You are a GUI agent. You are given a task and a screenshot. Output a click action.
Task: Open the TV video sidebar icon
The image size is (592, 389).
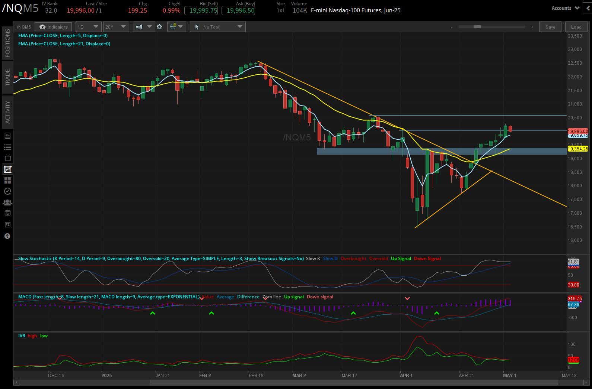7,158
